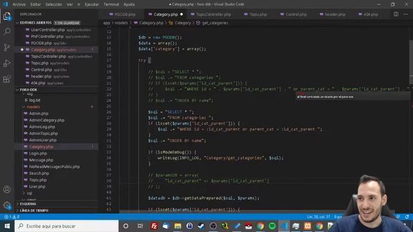Open the Search view in the activity bar
Image resolution: width=413 pixels, height=232 pixels.
click(x=7, y=32)
